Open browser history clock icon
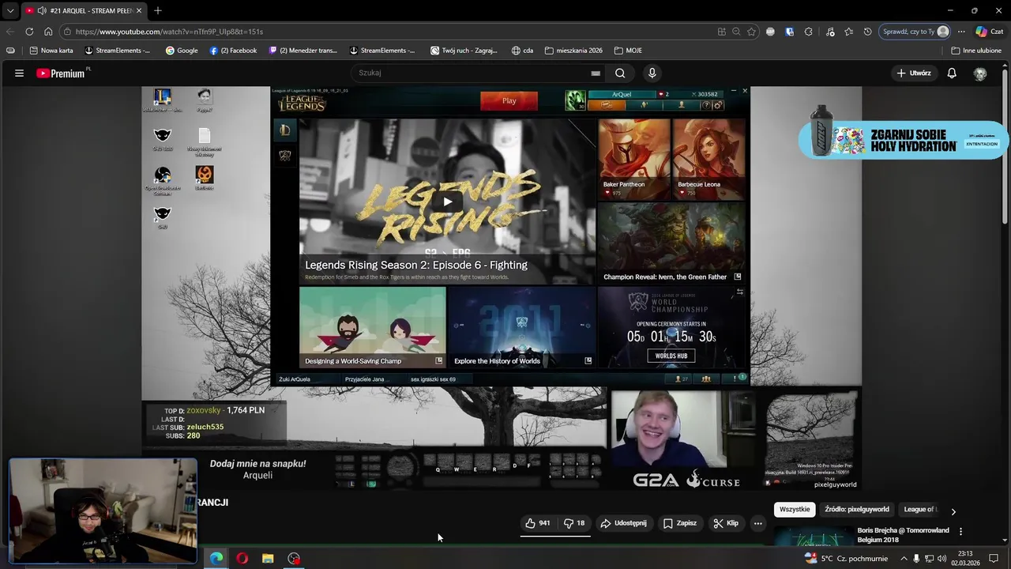Image resolution: width=1011 pixels, height=569 pixels. pyautogui.click(x=867, y=32)
